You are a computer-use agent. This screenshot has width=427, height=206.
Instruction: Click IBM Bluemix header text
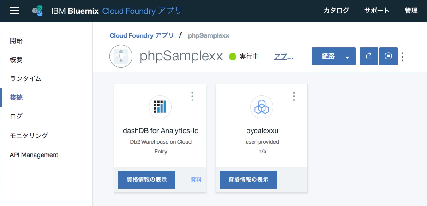tap(75, 11)
